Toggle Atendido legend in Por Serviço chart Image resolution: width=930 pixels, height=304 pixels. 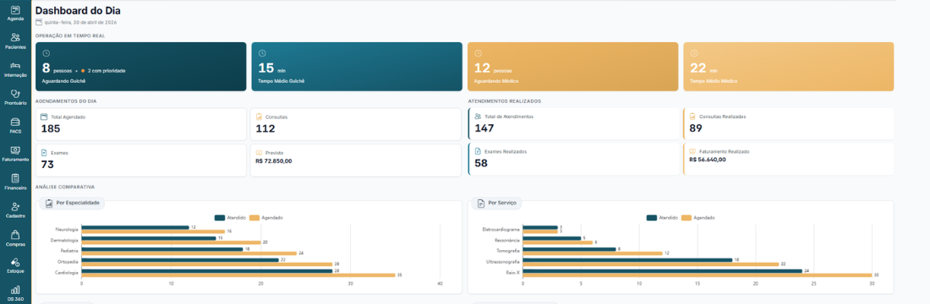[661, 218]
